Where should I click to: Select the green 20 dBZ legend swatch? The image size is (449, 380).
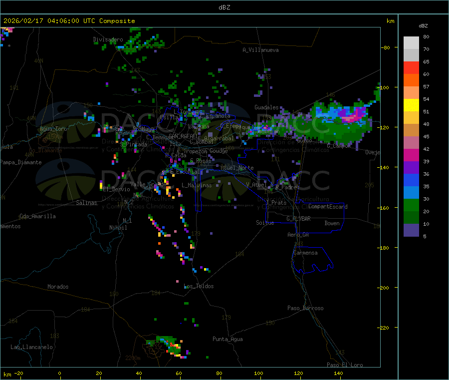[411, 205]
